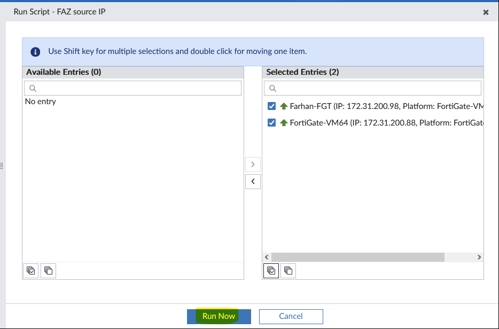Image resolution: width=499 pixels, height=329 pixels.
Task: Click the move-right arrow between lists
Action: (x=253, y=164)
